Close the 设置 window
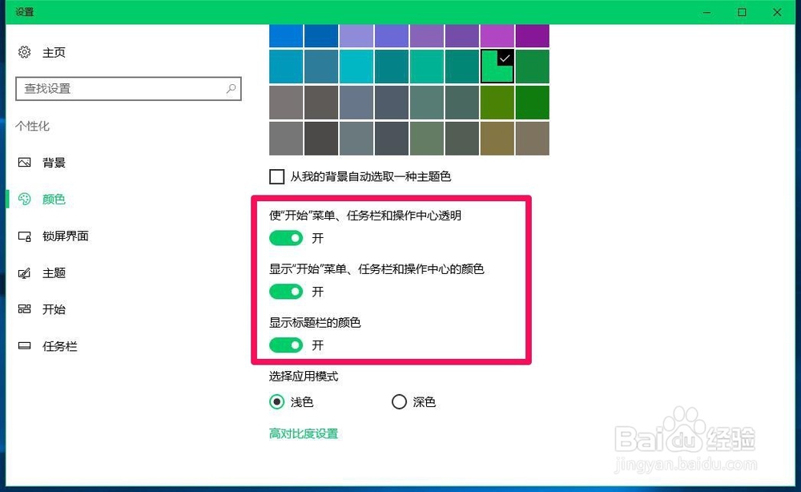Screen dimensions: 801x492 (778, 12)
